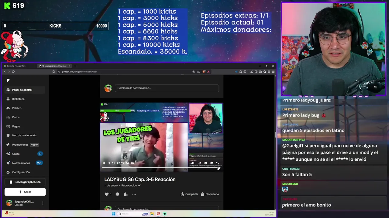Click chat username CRISTBIANX3
Viewport: 389px width, 218px height.
[x=291, y=169]
